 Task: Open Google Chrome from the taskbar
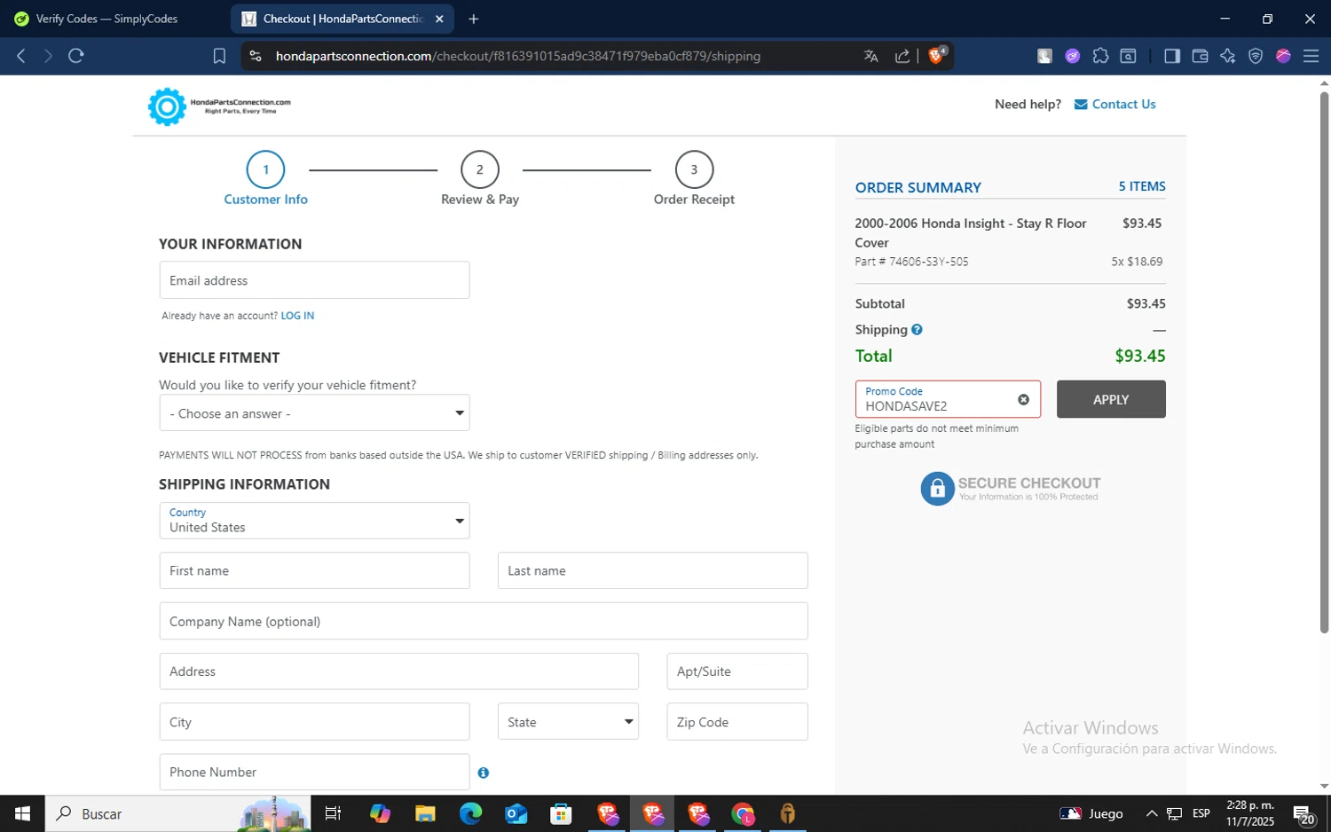click(743, 813)
